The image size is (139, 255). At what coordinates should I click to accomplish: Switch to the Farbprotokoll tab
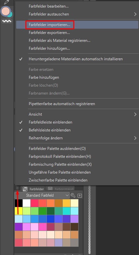pyautogui.click(x=60, y=189)
